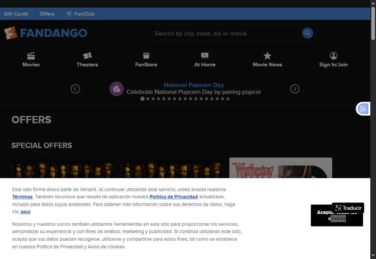The height and width of the screenshot is (259, 376).
Task: Open the Política de Privacidad link
Action: click(x=174, y=197)
